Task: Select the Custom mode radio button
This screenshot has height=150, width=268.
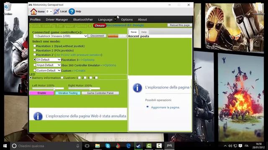Action: [35, 70]
